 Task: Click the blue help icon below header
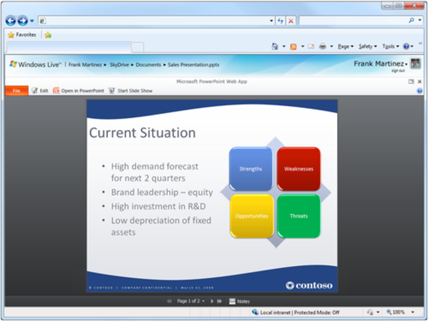tap(420, 91)
